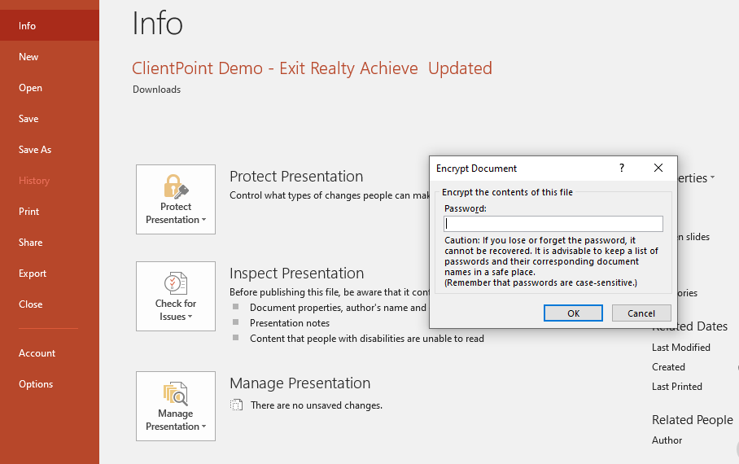Open Account settings in sidebar
The image size is (739, 464).
[x=50, y=353]
